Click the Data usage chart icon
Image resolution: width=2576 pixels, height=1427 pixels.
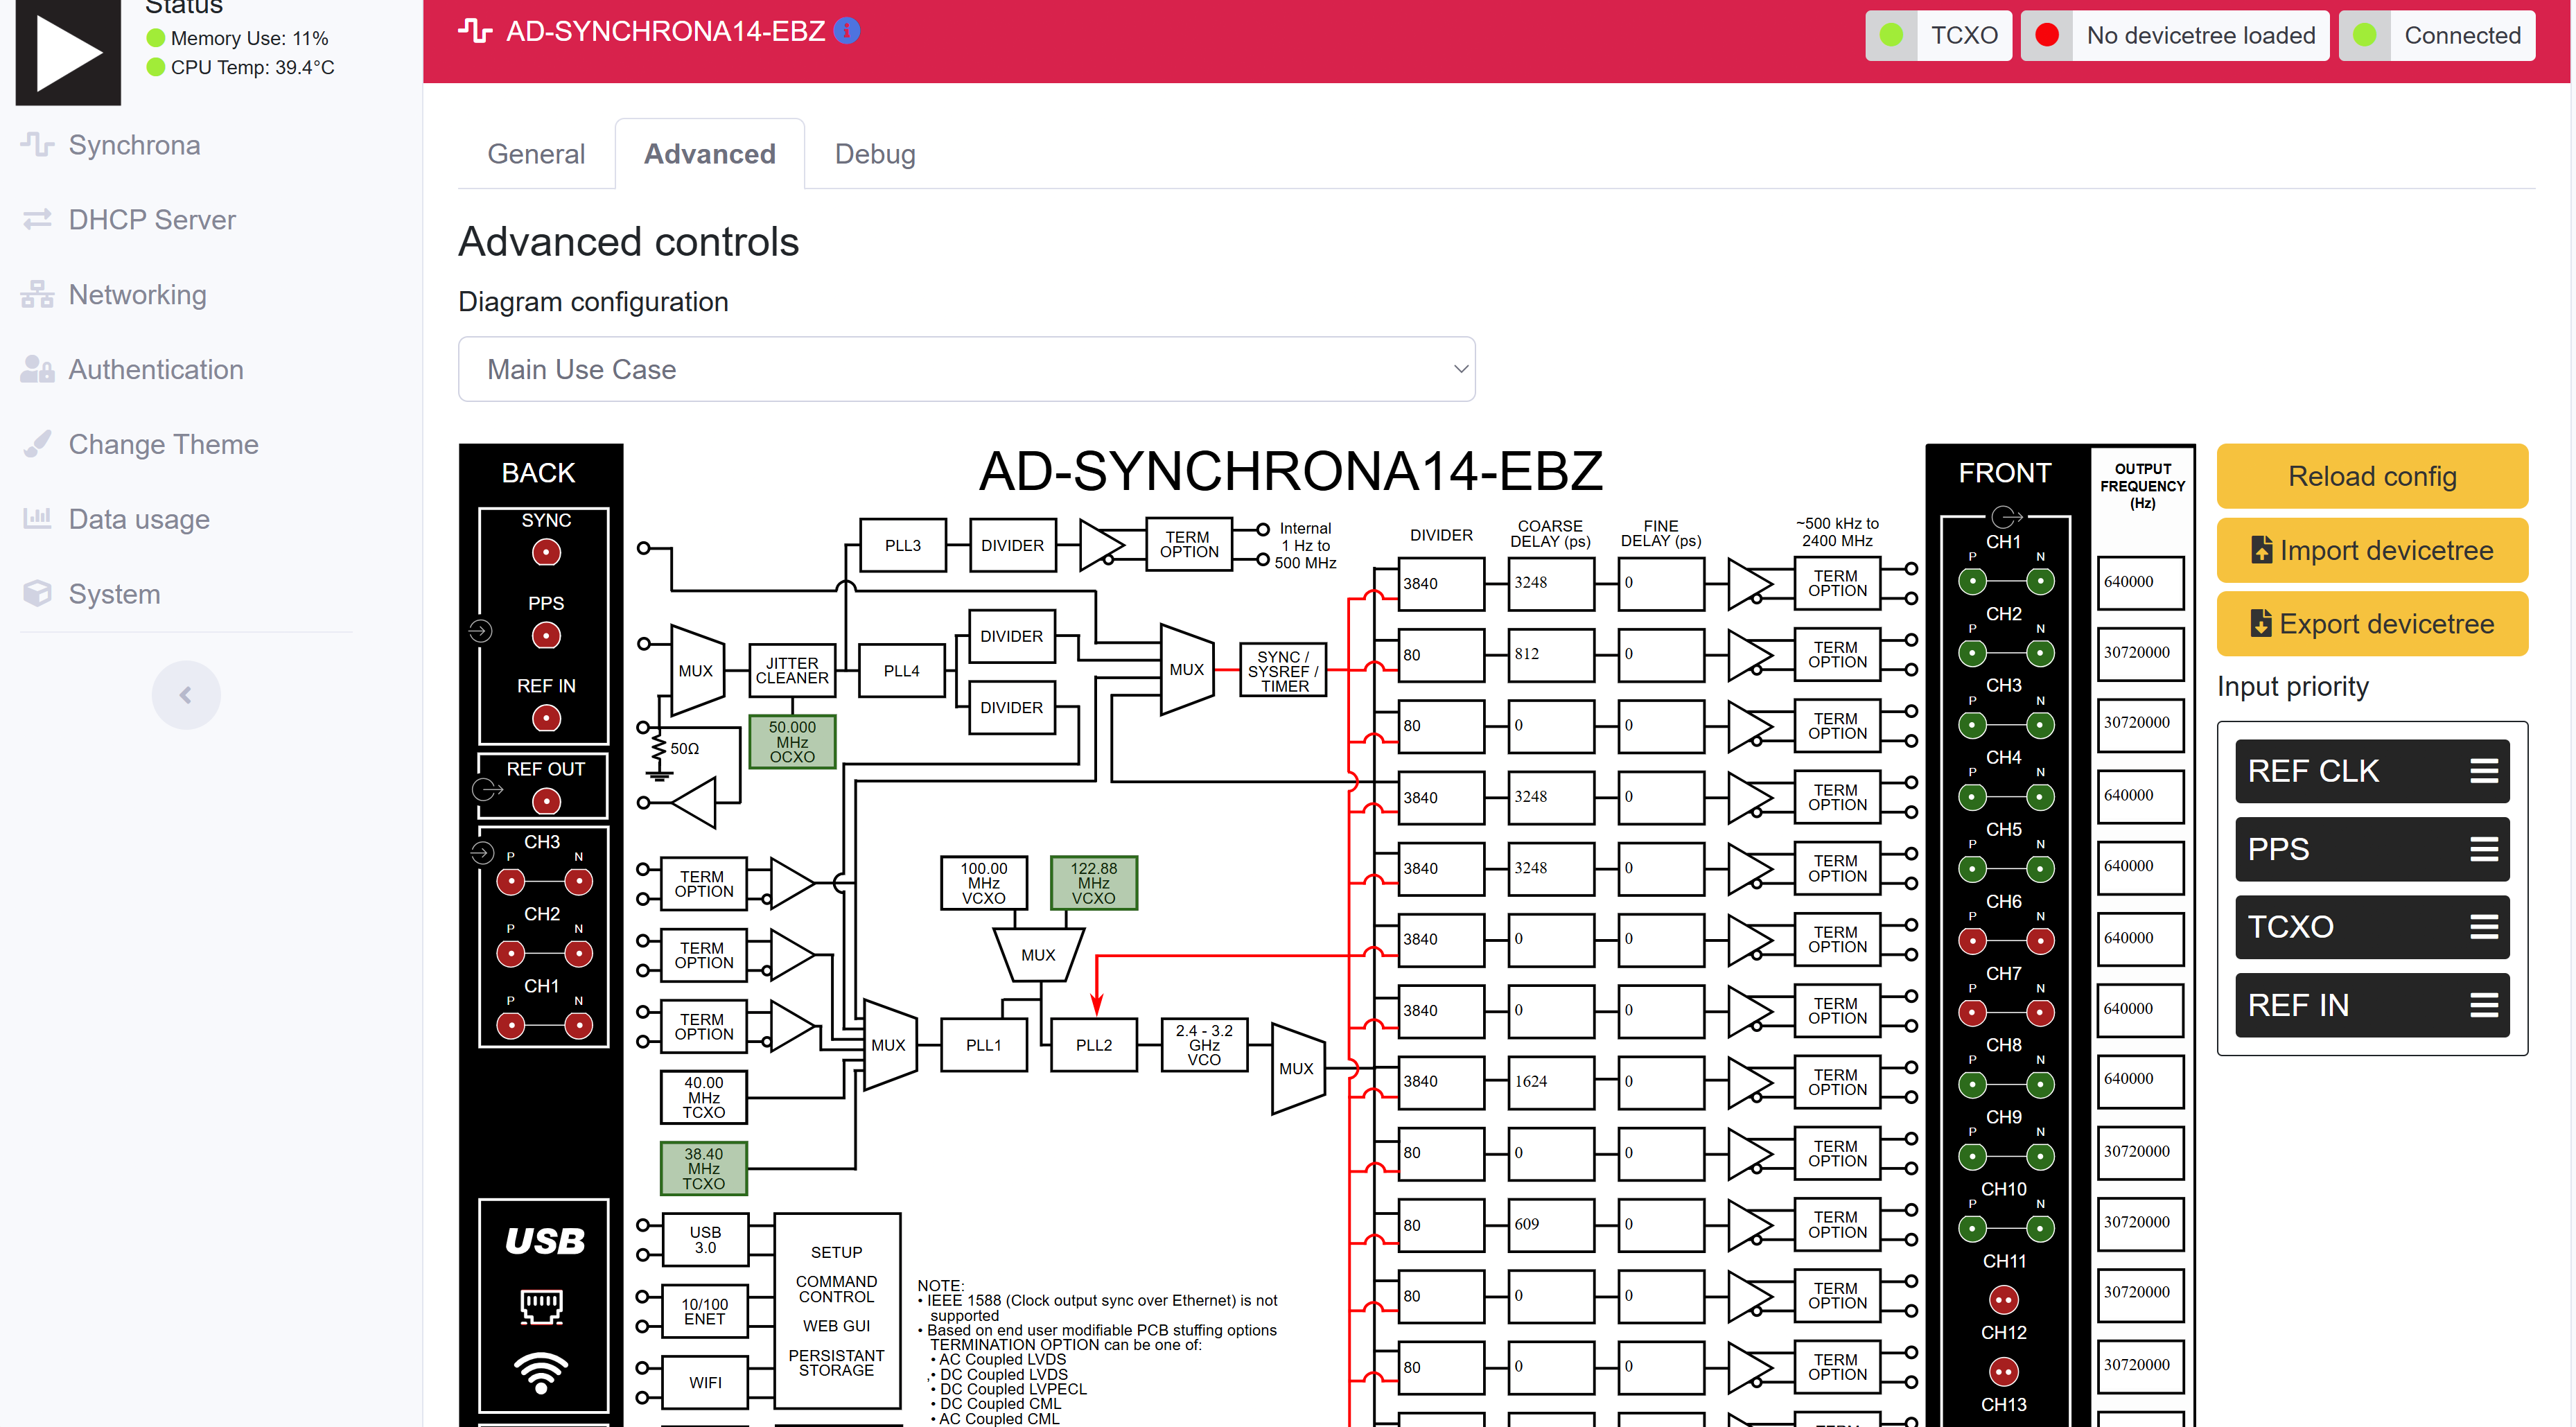(x=38, y=519)
